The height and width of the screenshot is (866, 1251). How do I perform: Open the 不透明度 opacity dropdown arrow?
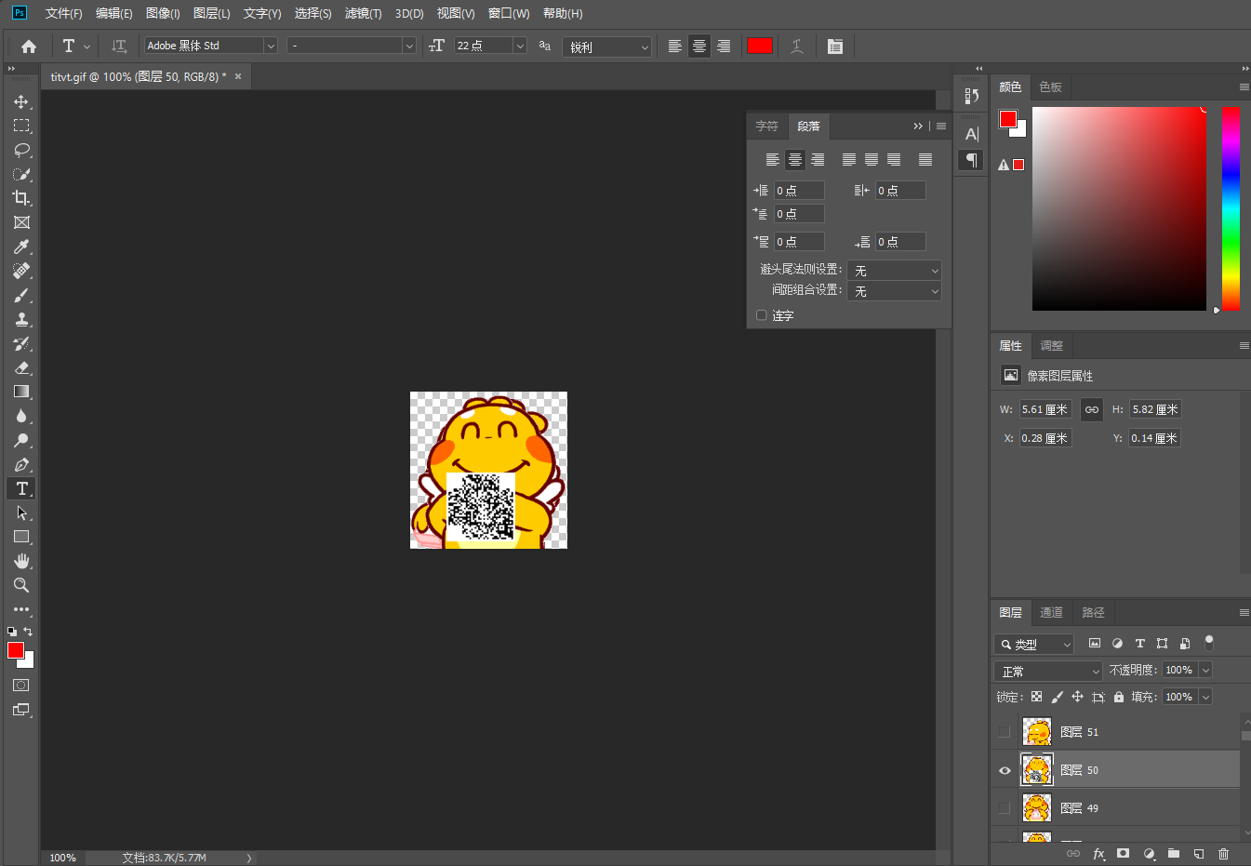coord(1205,670)
